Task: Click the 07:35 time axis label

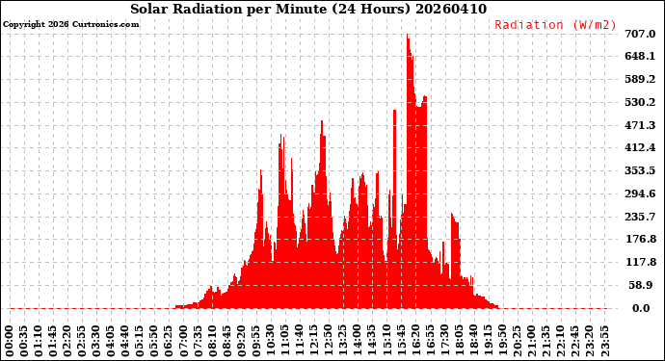Action: pyautogui.click(x=199, y=342)
